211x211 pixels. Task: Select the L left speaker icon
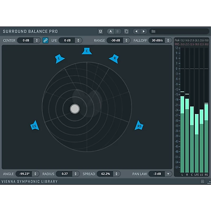tap(60, 59)
